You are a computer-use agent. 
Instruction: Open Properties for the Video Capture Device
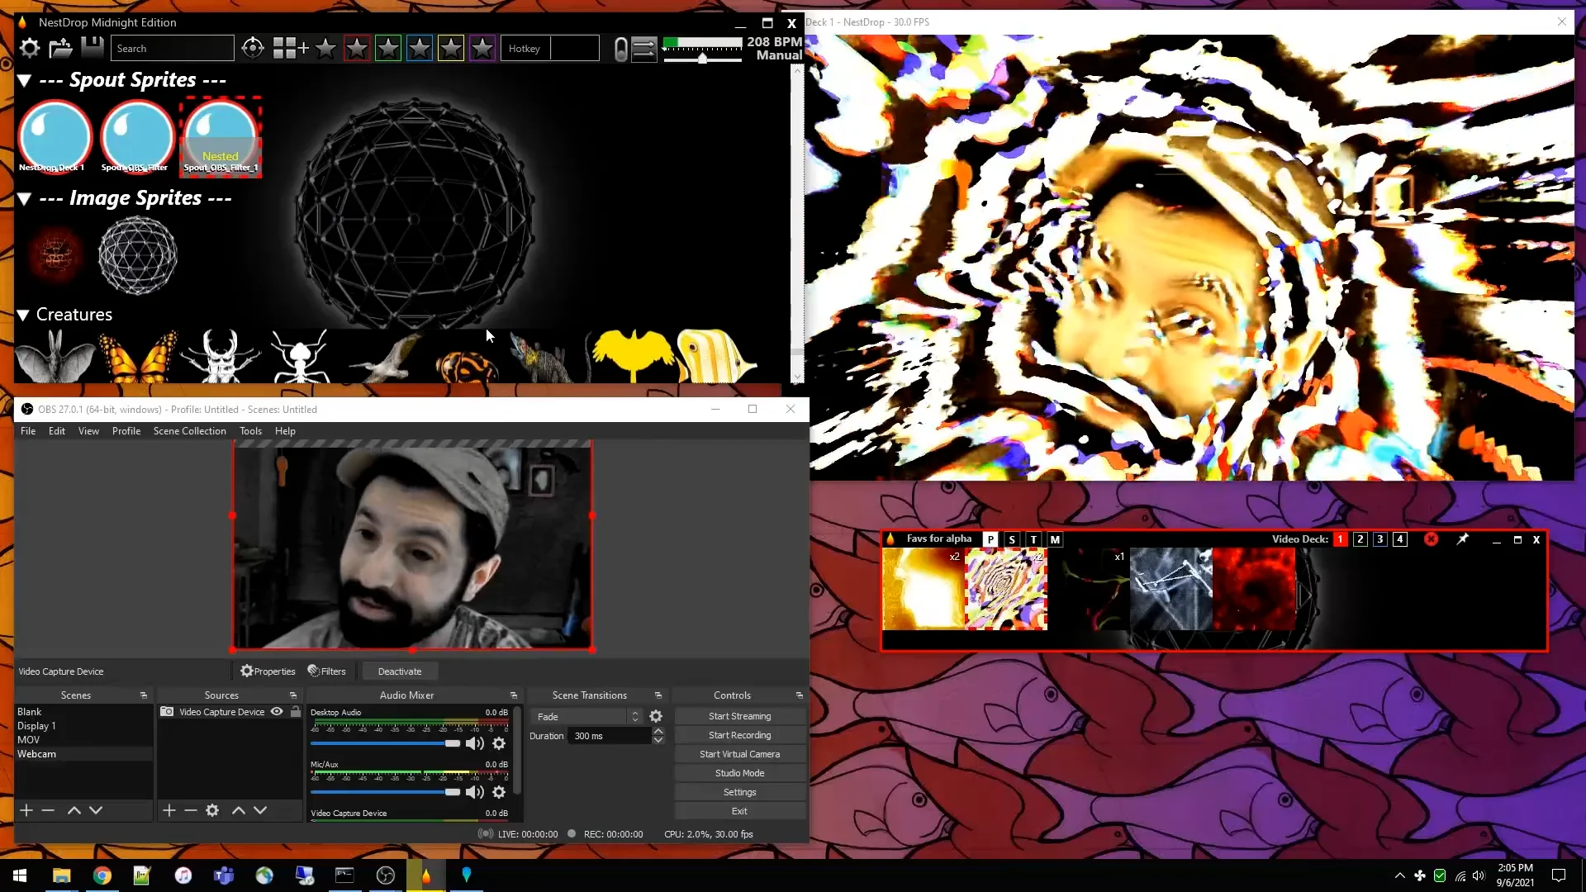(x=267, y=671)
